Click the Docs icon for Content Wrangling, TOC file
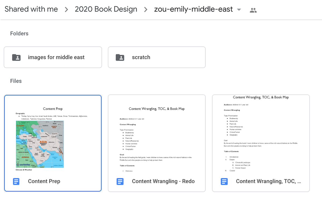The image size is (322, 201). (x=224, y=181)
